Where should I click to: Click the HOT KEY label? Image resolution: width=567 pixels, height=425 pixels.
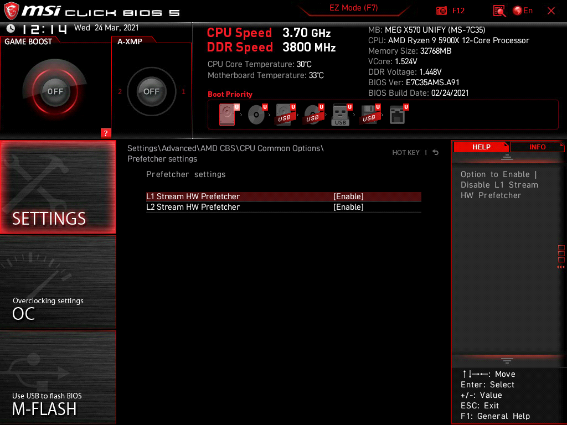point(406,153)
